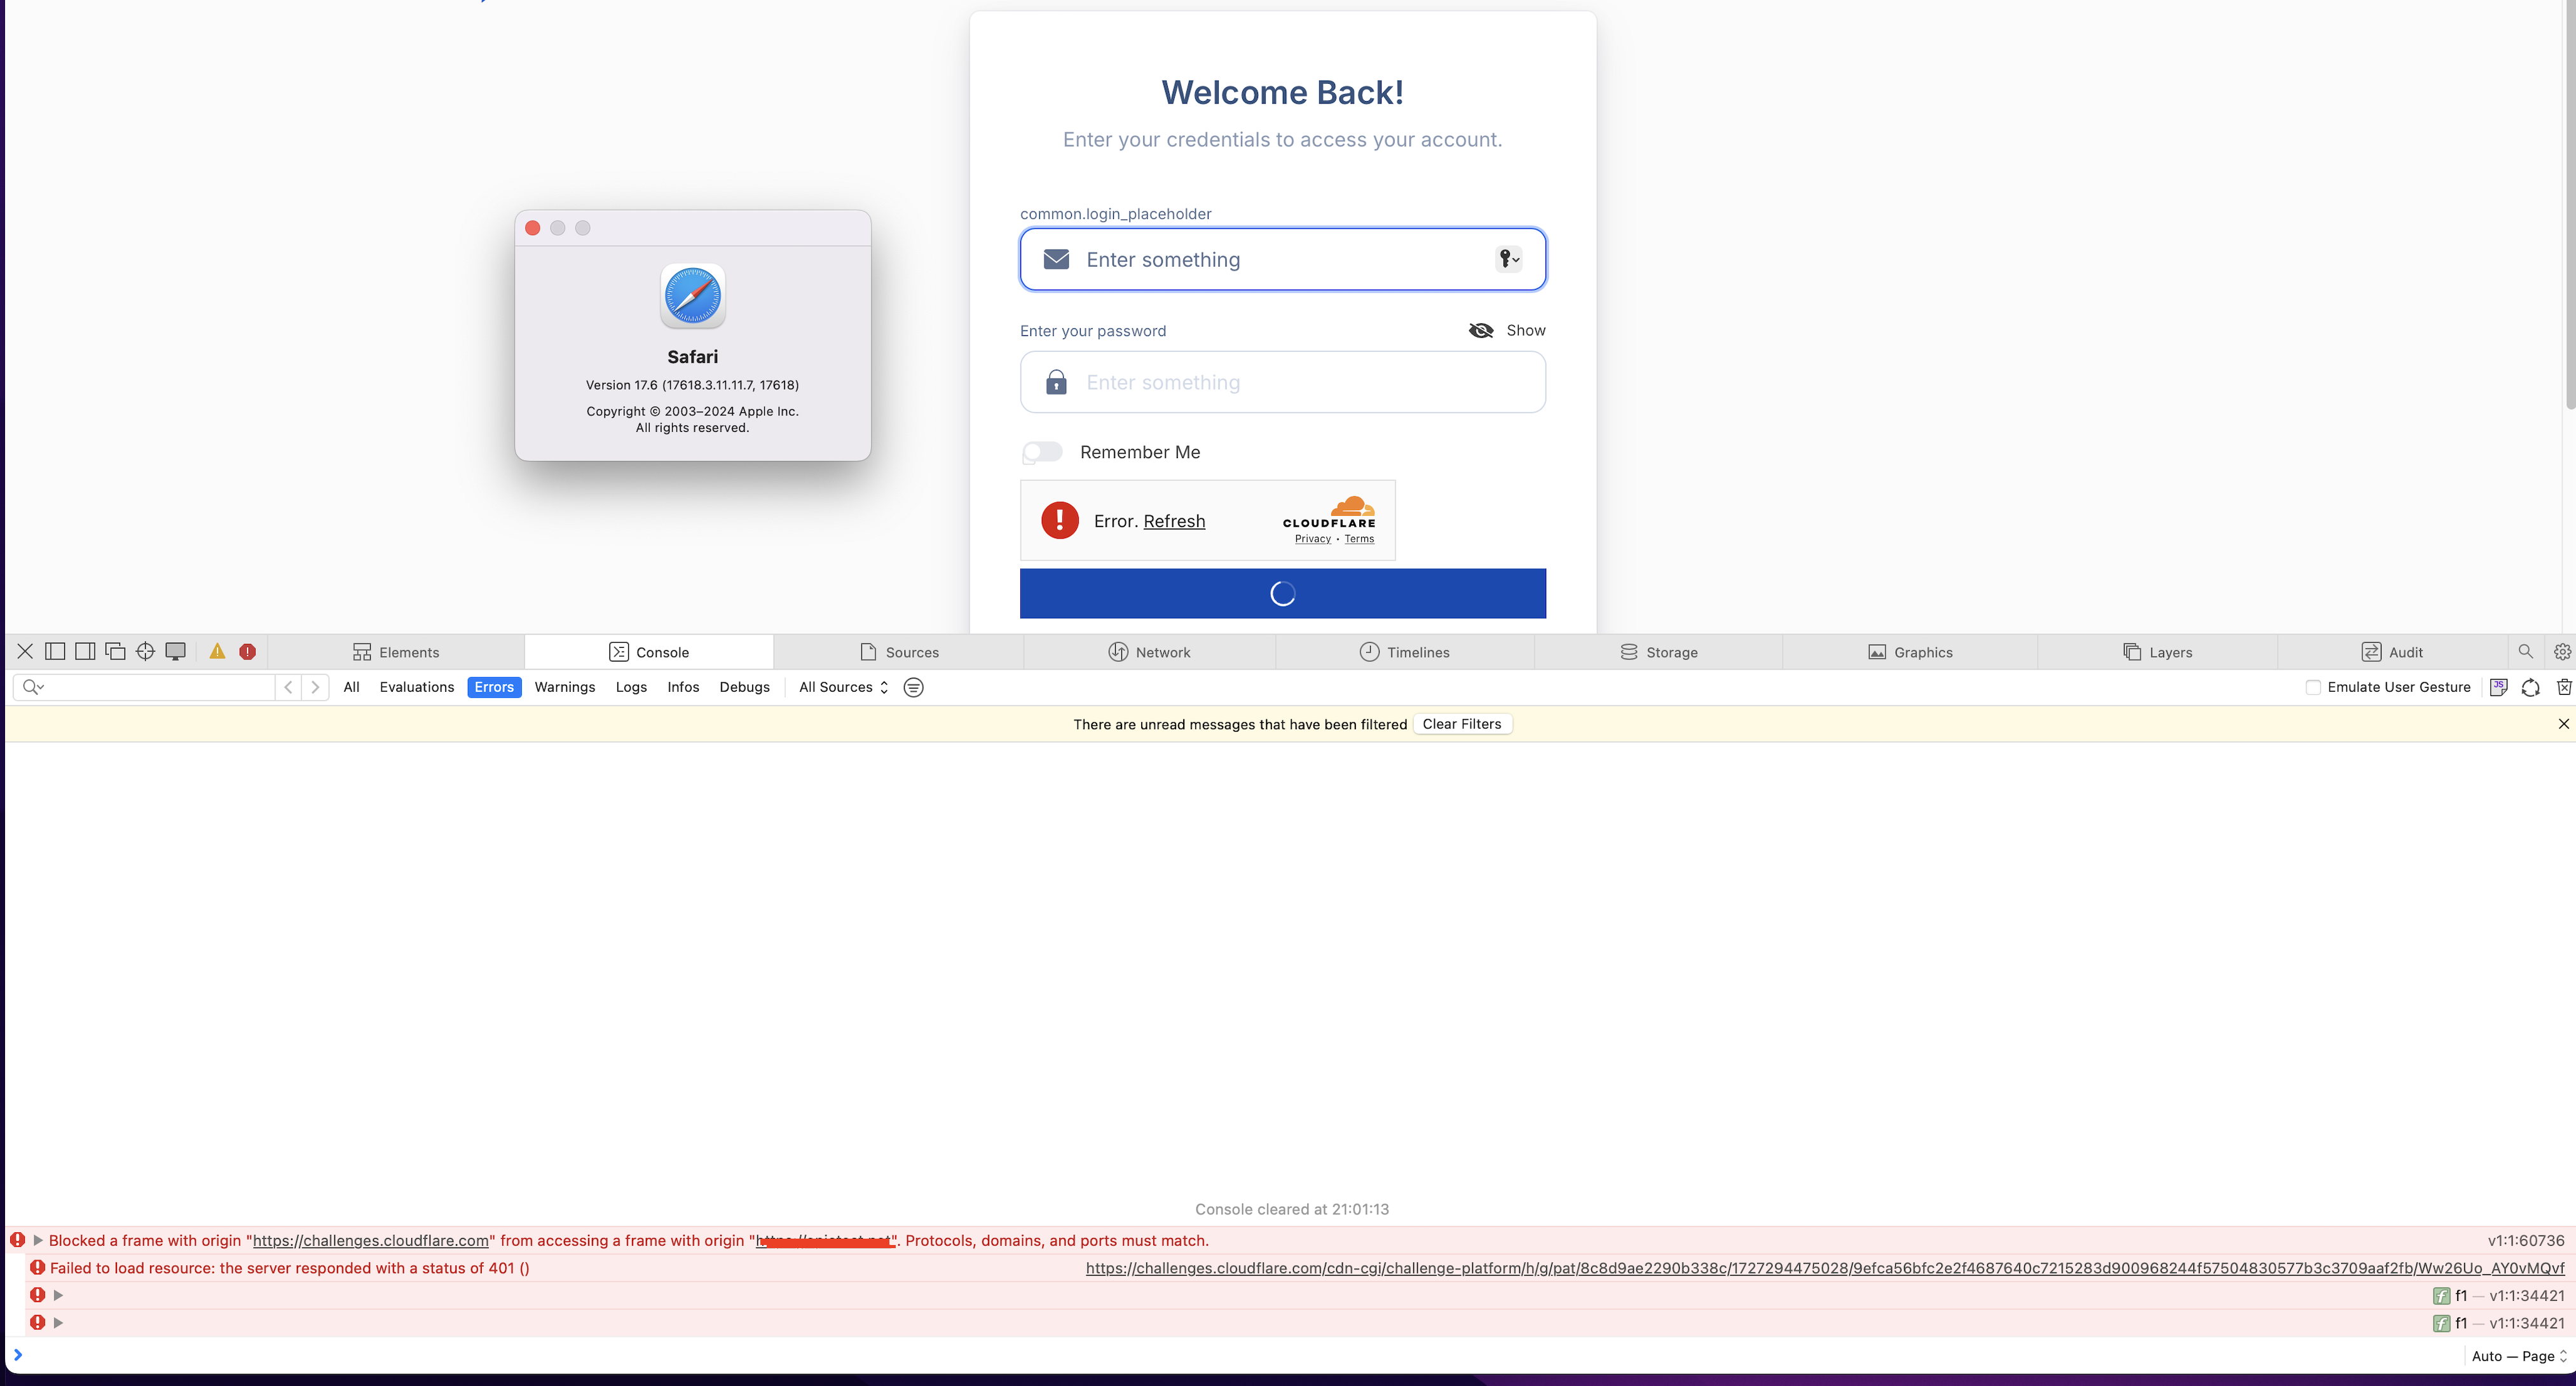This screenshot has width=2576, height=1386.
Task: Click the yellow warnings triangle icon
Action: [217, 650]
